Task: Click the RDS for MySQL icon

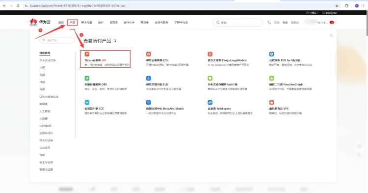Action: 271,54
